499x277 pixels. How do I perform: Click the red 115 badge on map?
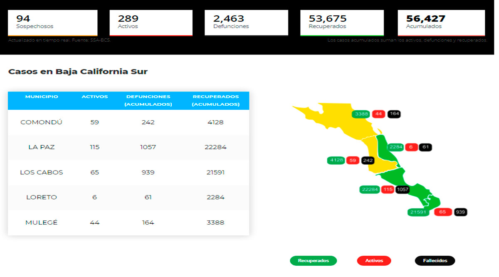(388, 190)
